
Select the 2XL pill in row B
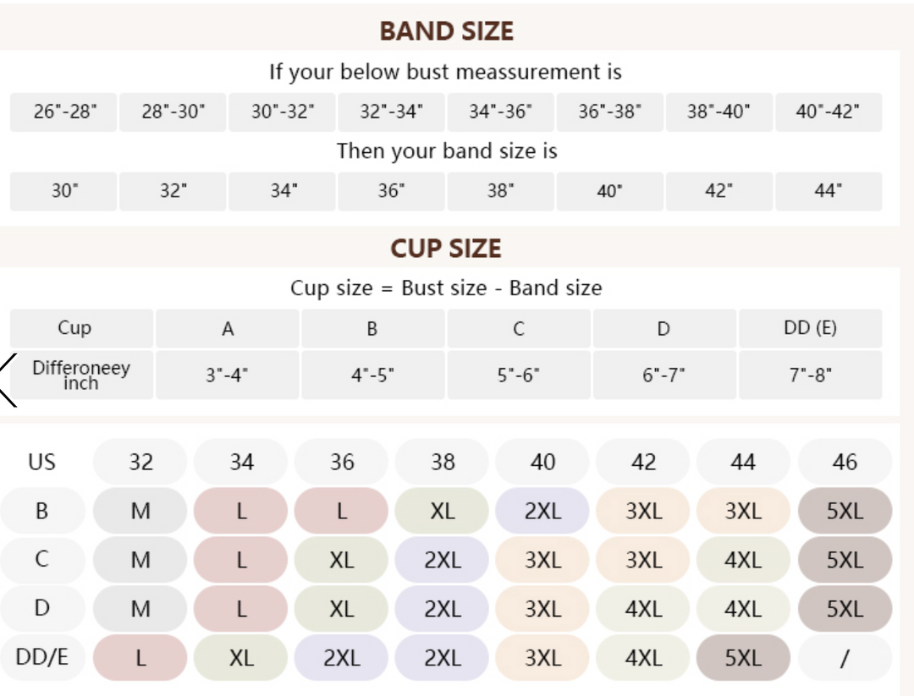click(542, 511)
